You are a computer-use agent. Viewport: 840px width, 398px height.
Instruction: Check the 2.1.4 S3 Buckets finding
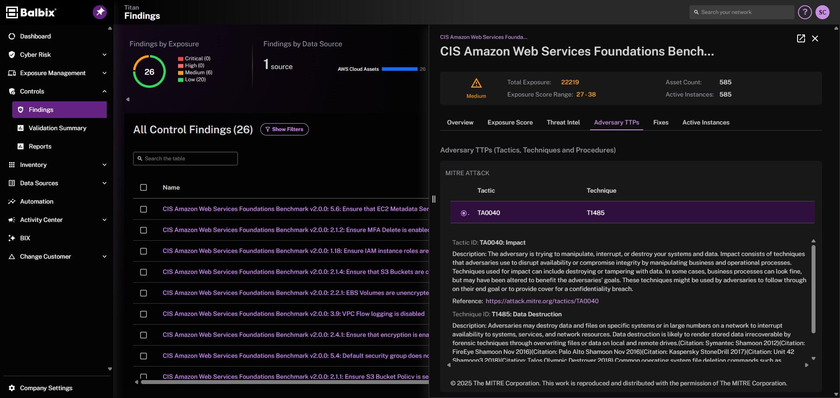click(143, 272)
